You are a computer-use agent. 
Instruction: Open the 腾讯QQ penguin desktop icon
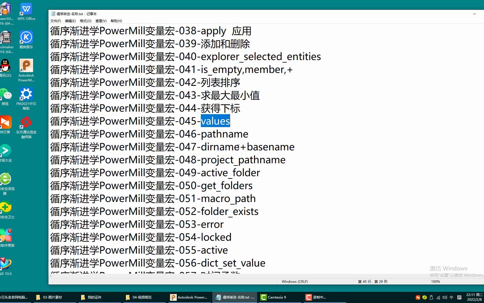5,68
